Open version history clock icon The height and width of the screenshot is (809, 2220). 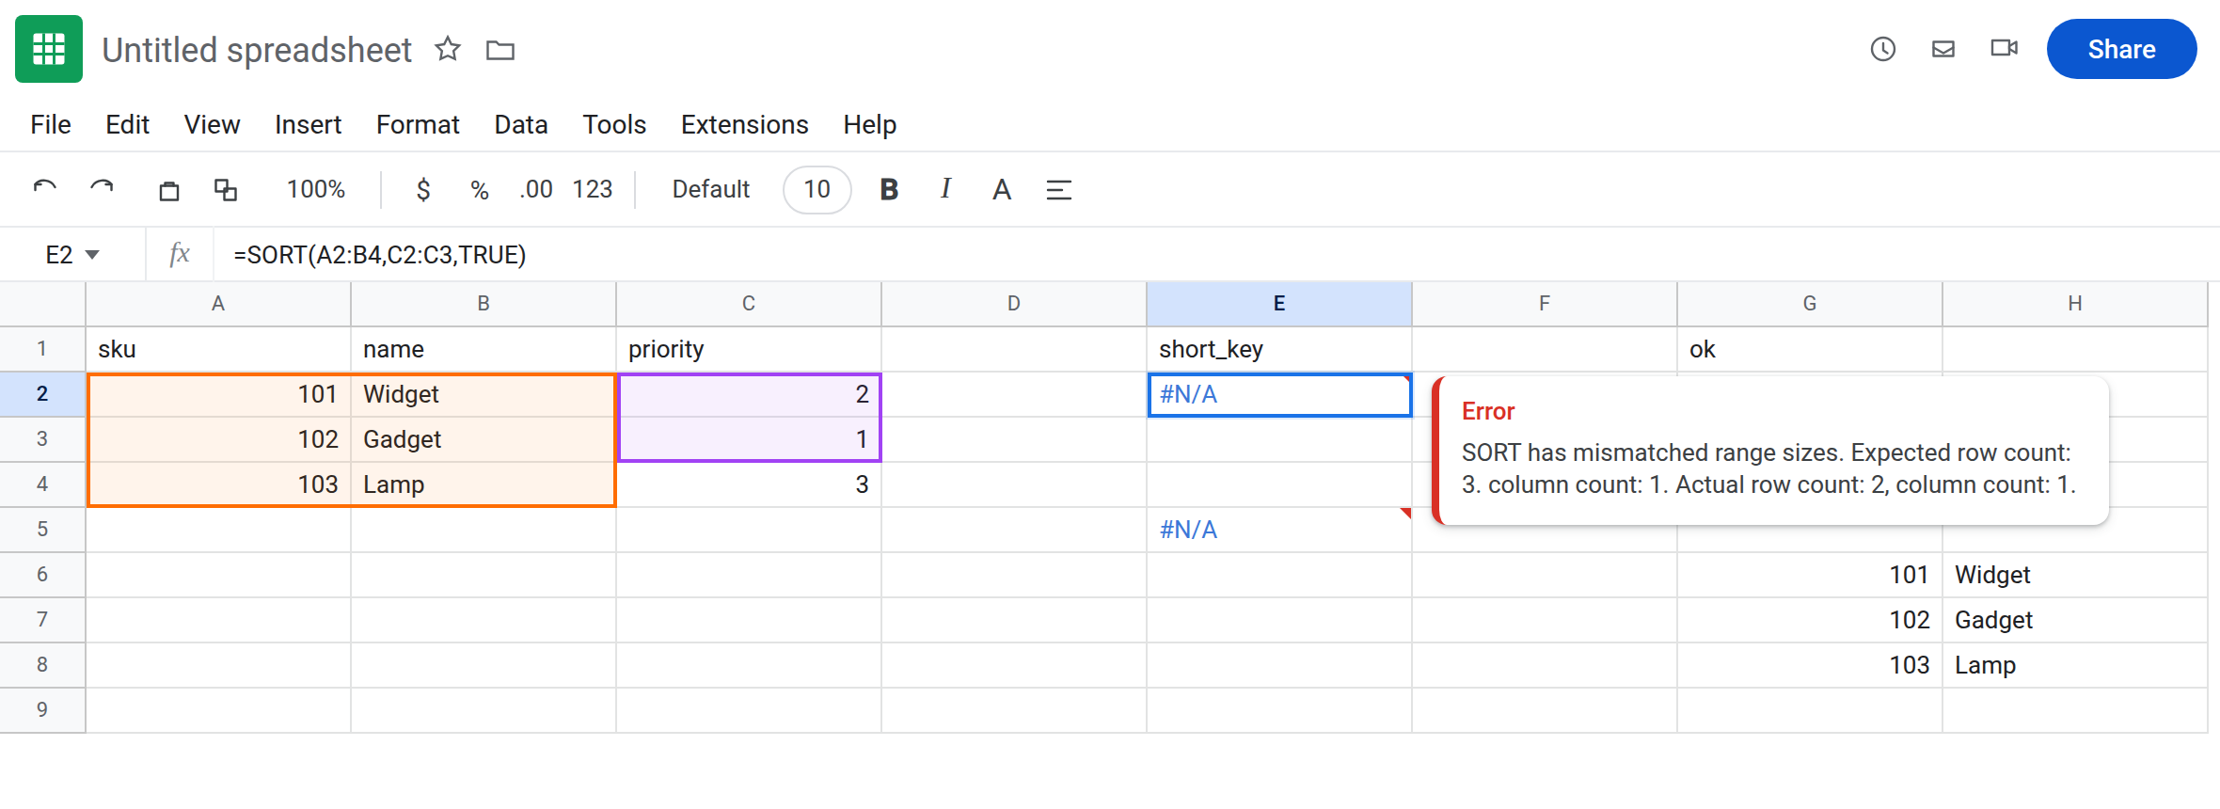1882,49
